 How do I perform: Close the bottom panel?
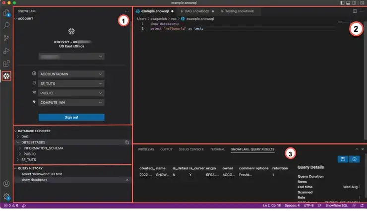[363, 149]
